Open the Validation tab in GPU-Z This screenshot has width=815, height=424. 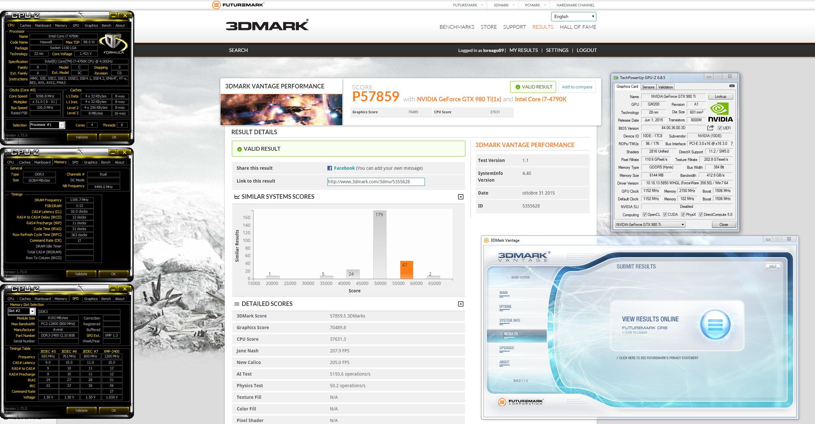tap(665, 87)
